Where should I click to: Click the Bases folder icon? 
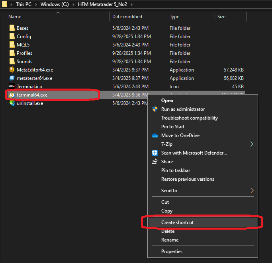coord(12,28)
